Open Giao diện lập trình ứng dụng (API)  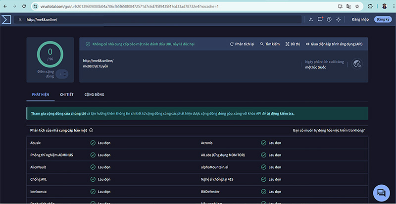(x=334, y=44)
